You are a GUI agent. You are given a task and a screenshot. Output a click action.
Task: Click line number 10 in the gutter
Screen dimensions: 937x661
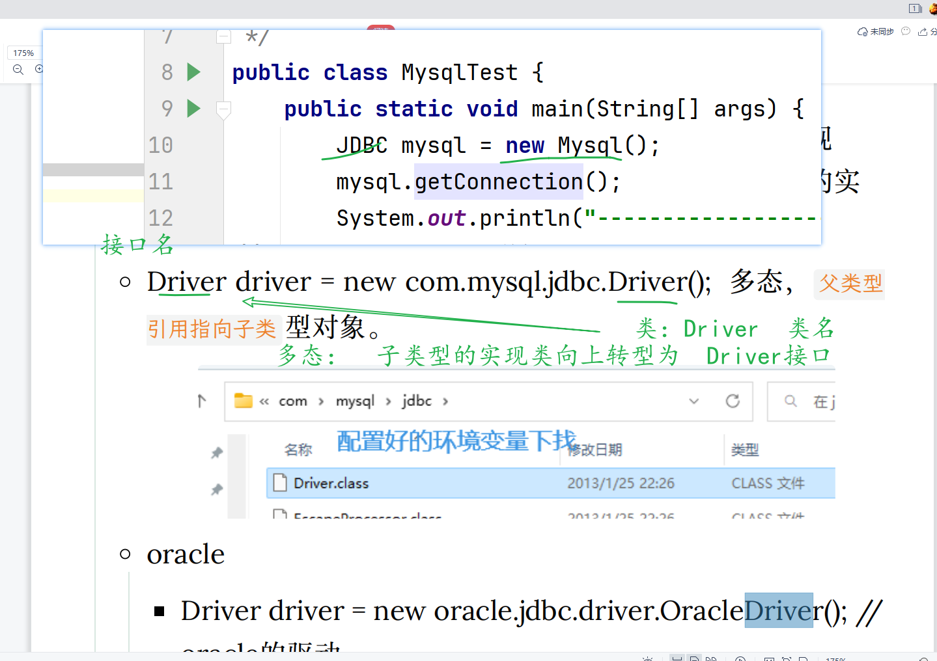point(160,145)
